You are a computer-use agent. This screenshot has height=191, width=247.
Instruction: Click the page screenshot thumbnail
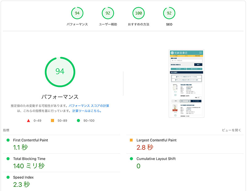pyautogui.click(x=186, y=83)
